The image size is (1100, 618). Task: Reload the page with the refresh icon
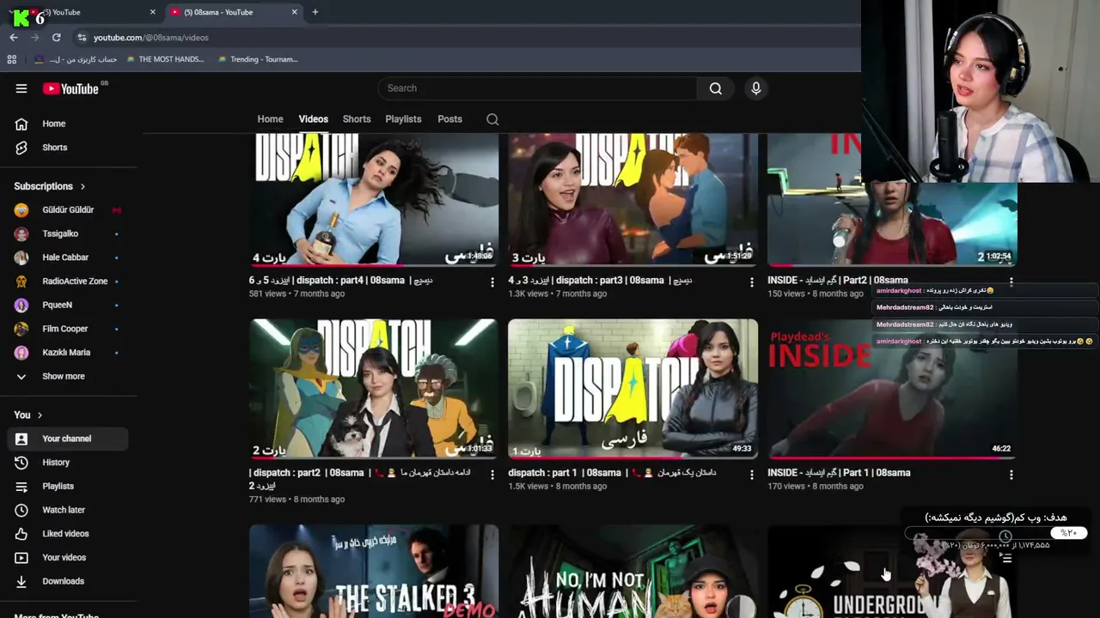click(x=57, y=38)
